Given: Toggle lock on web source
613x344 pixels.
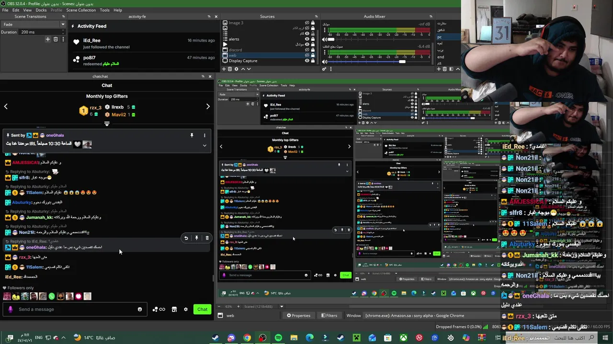Looking at the screenshot, I should 313,55.
